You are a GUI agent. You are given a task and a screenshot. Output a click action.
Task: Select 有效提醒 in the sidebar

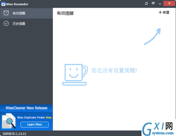click(x=26, y=13)
